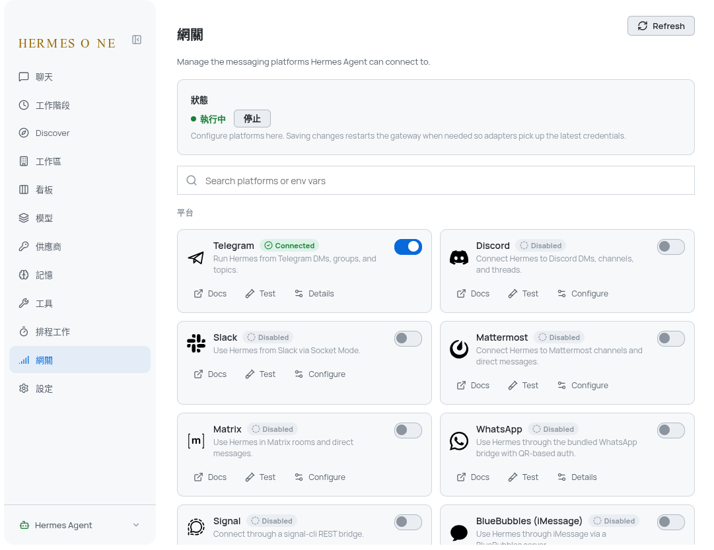Open Matrix Docs link
Viewport: 714px width, 550px height.
pos(210,477)
